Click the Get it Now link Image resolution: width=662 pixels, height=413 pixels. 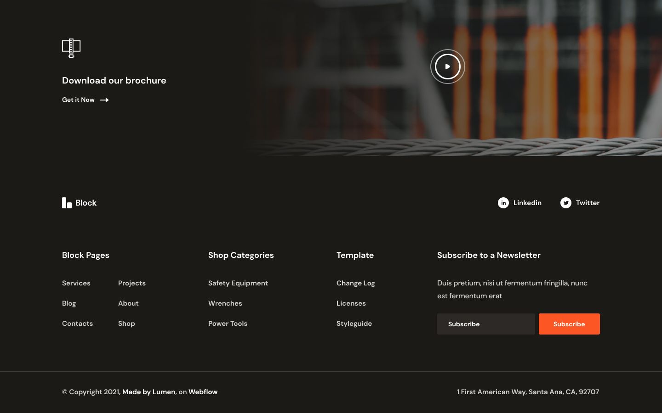78,100
